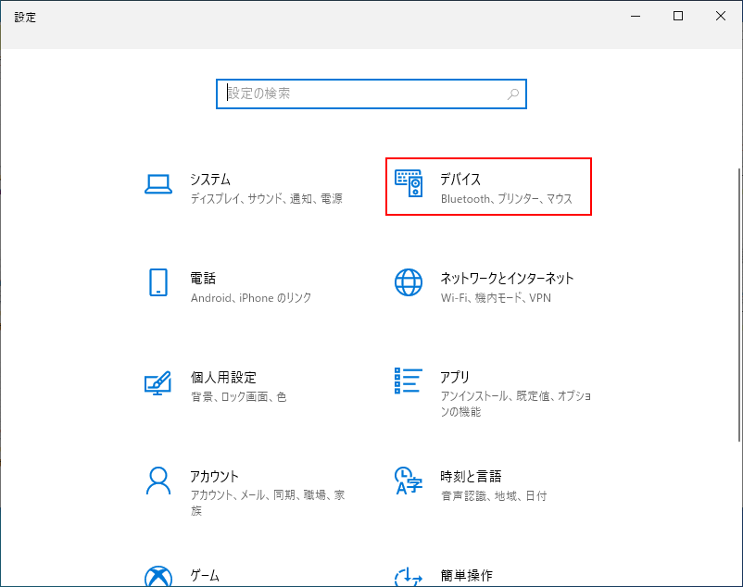Select the アカウント person icon

pyautogui.click(x=158, y=481)
